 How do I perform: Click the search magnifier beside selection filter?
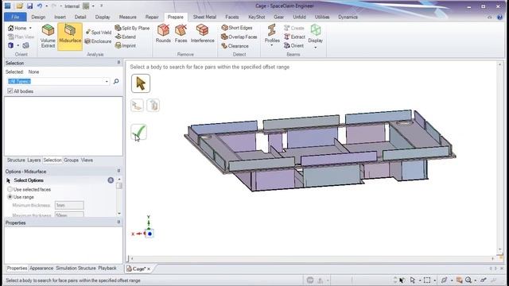click(116, 81)
